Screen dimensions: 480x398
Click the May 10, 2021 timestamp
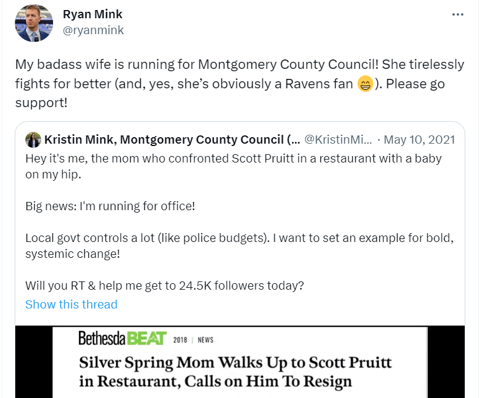pyautogui.click(x=421, y=140)
